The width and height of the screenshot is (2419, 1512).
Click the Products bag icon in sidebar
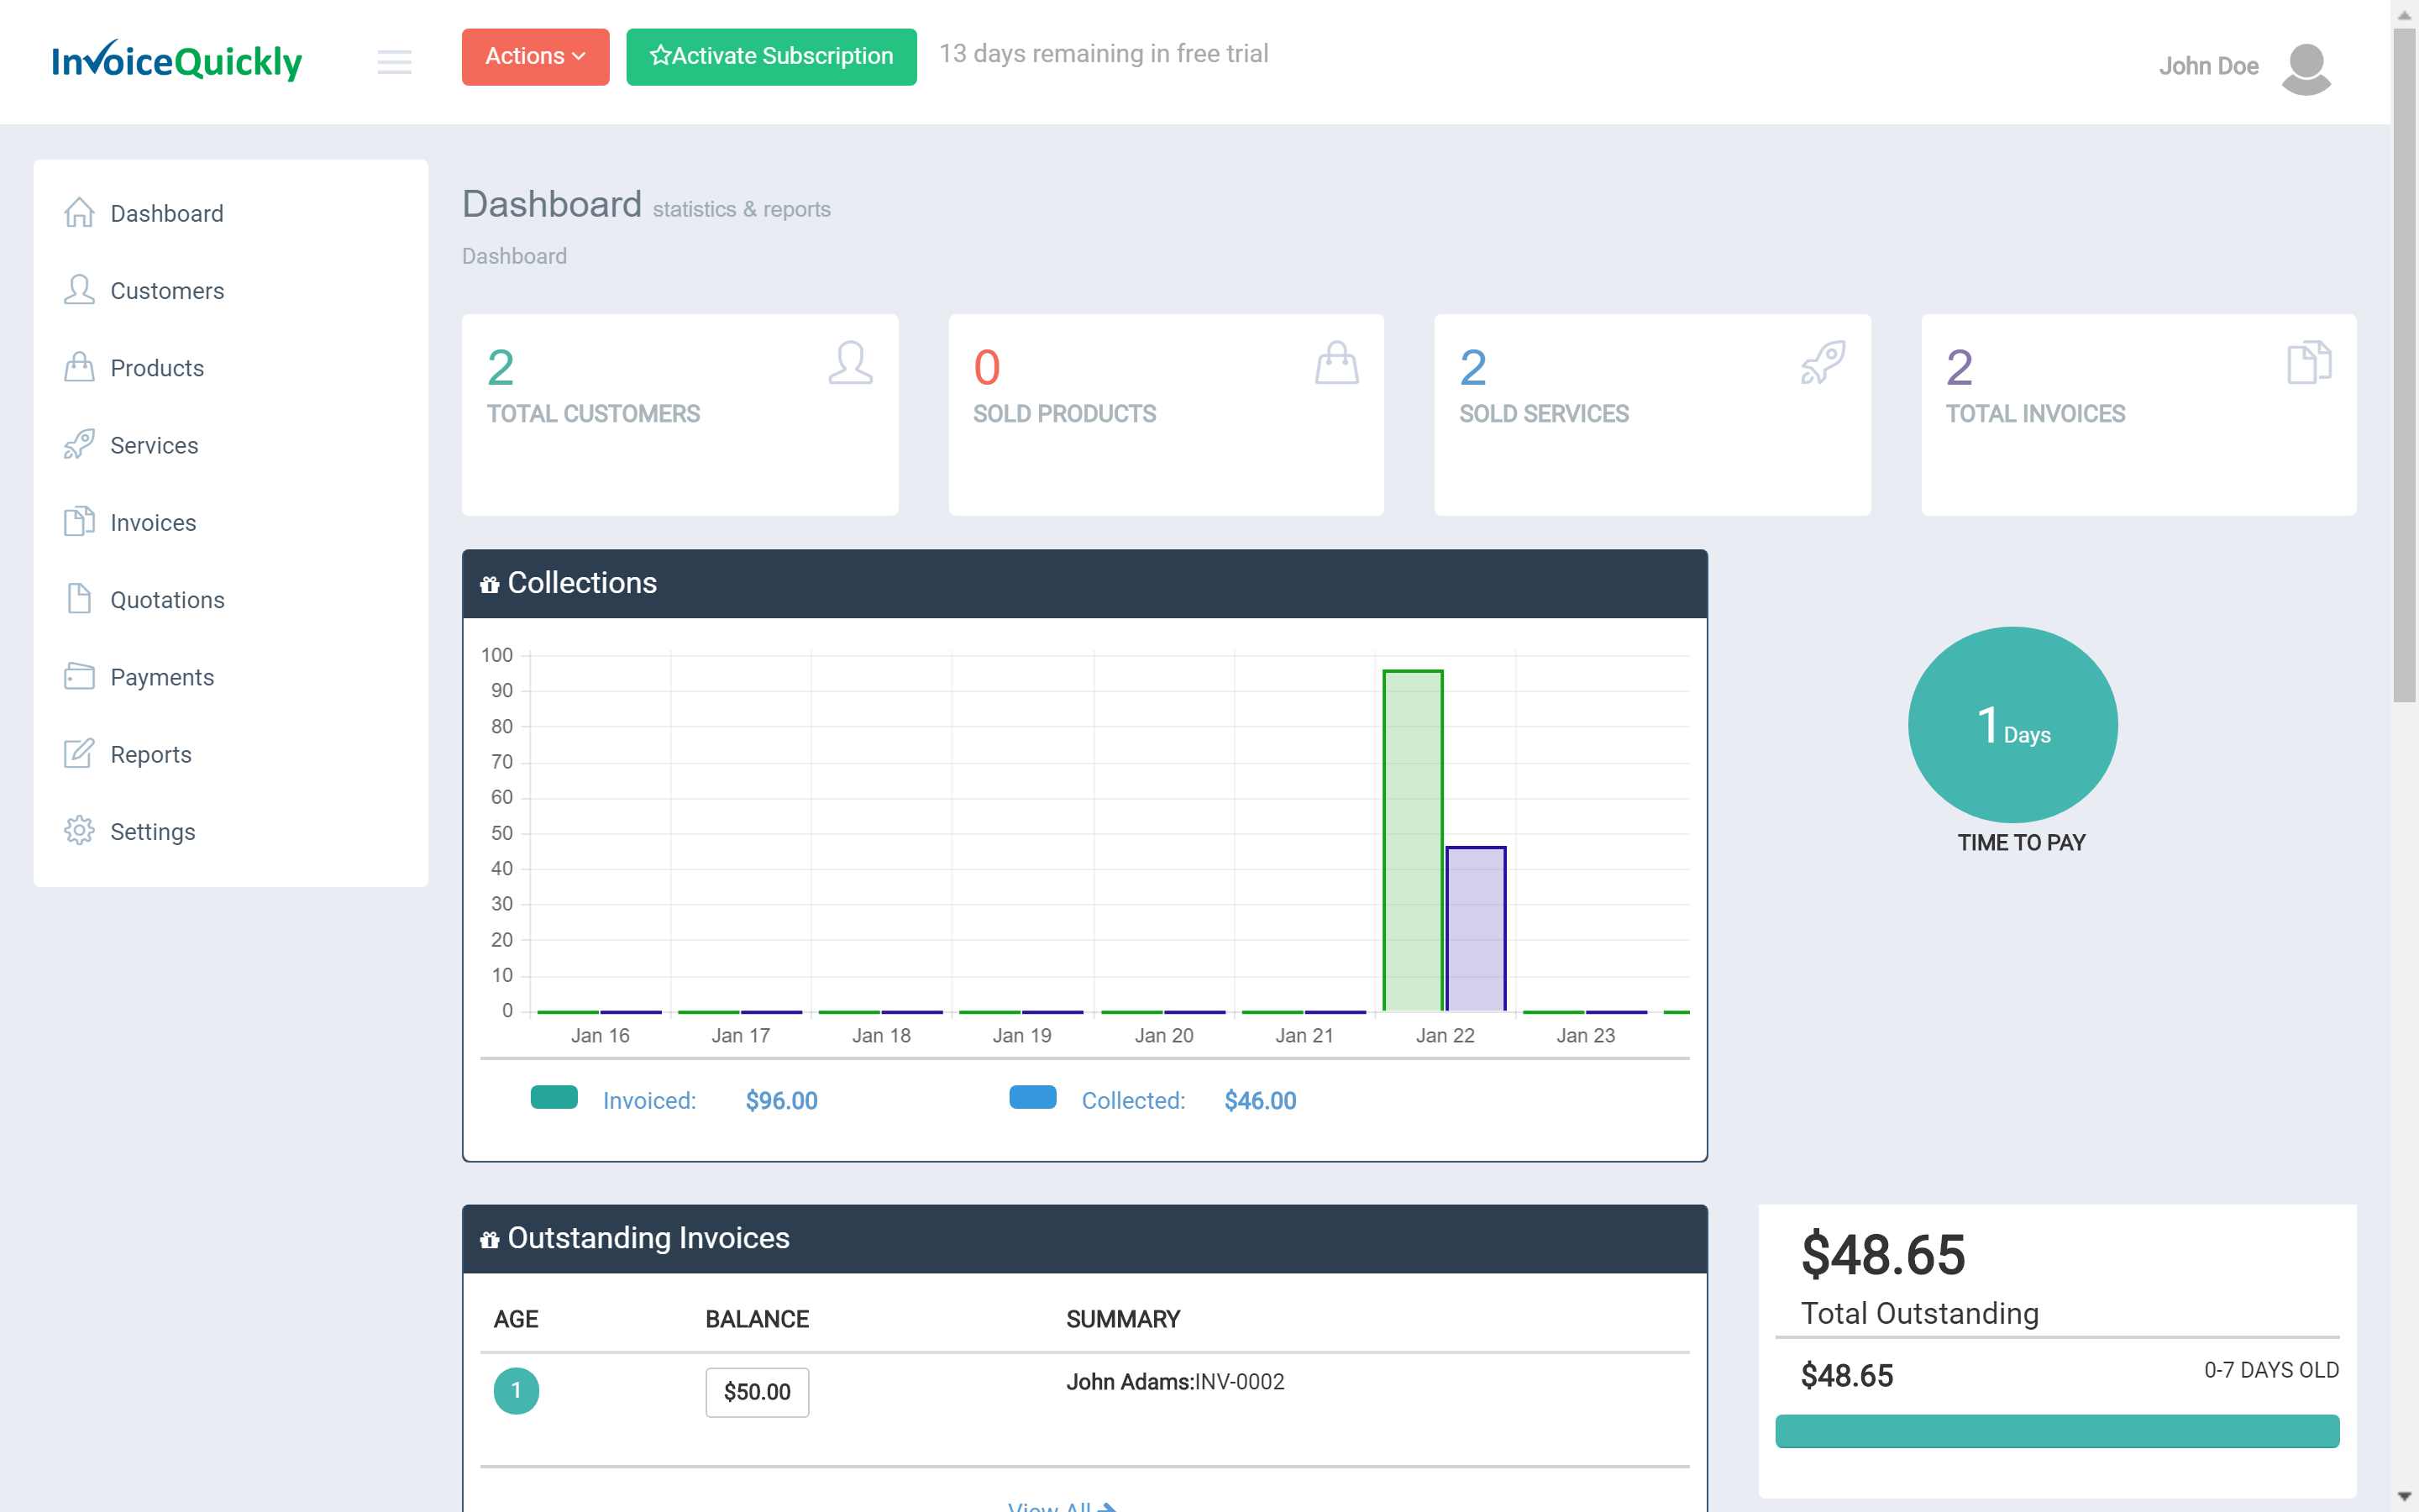click(x=79, y=367)
